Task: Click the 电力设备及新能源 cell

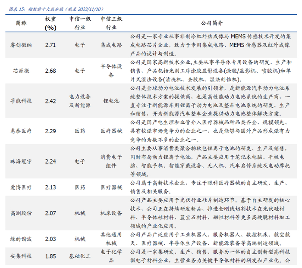Action: tap(80, 101)
